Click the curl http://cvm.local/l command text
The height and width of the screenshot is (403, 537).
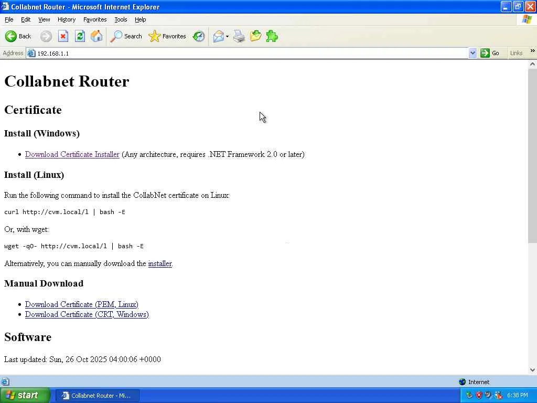(x=65, y=212)
